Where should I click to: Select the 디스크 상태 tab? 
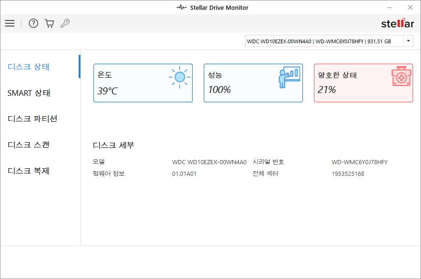pyautogui.click(x=29, y=66)
